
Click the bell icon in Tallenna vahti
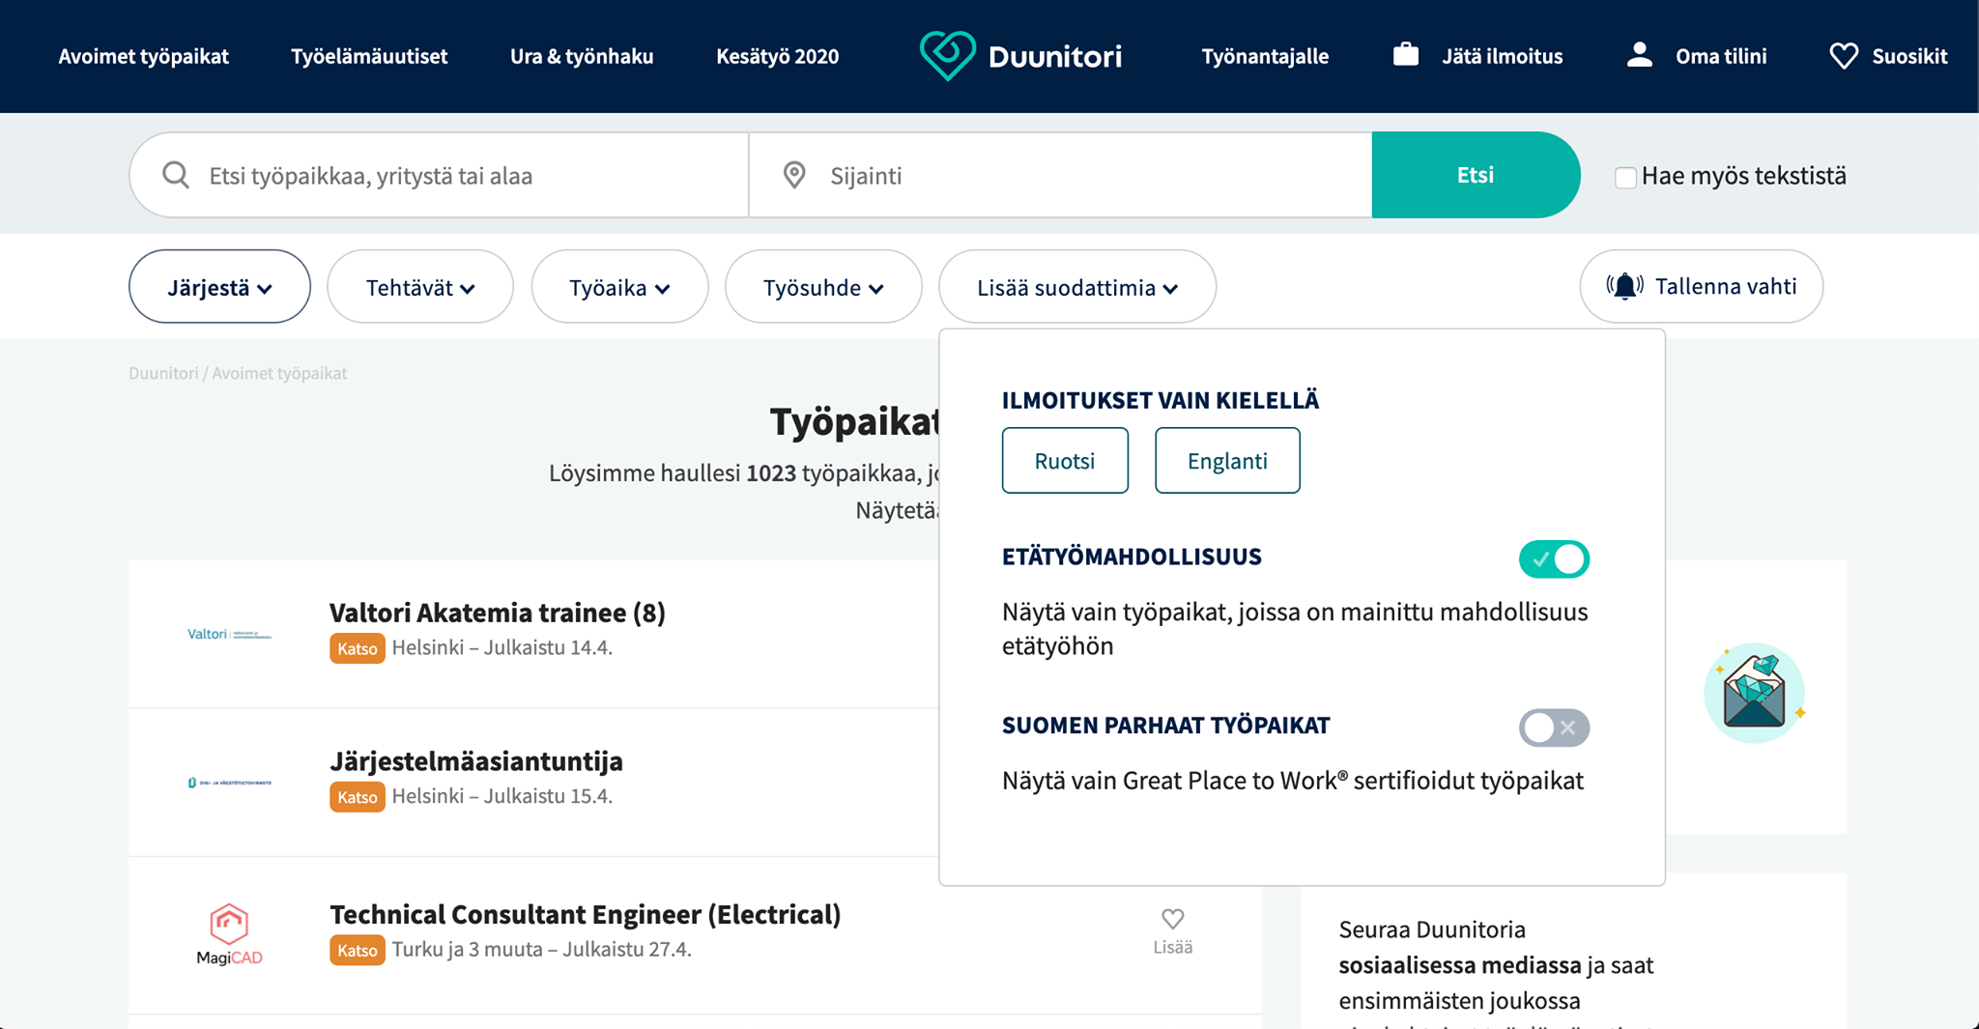click(1624, 286)
